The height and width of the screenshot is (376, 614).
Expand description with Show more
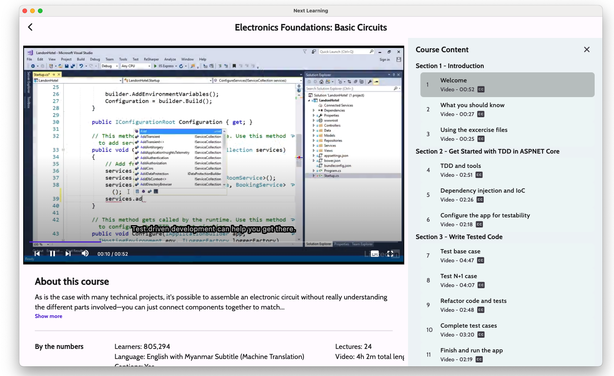[x=48, y=316]
